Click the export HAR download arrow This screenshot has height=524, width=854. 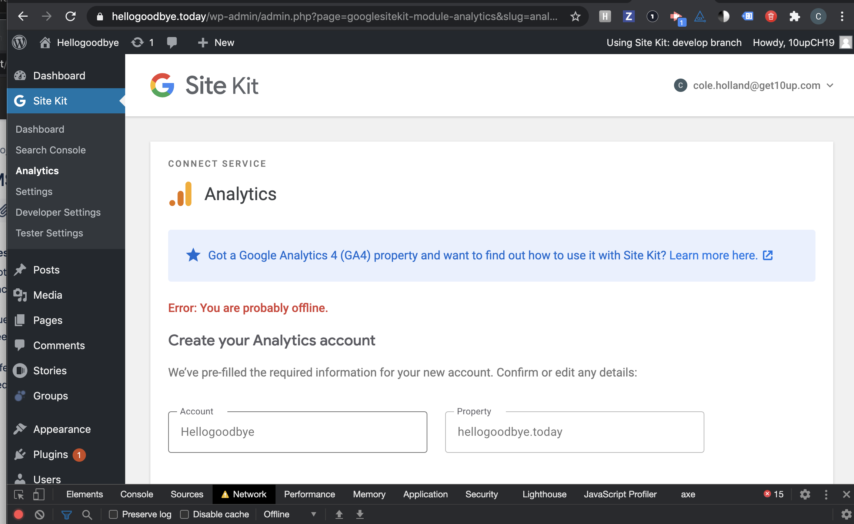(360, 514)
